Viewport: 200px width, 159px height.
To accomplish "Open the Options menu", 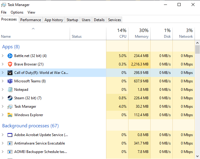I will [x=17, y=12].
